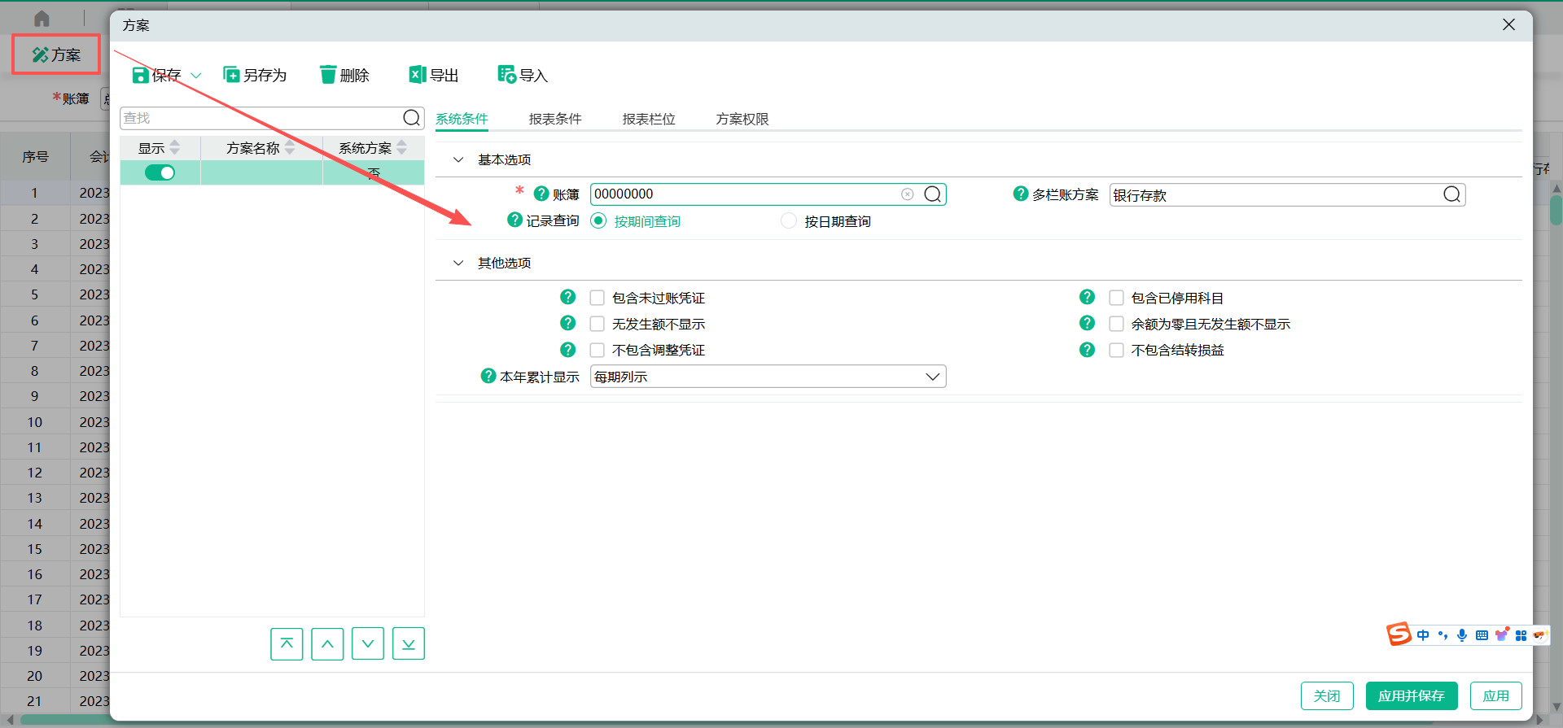Viewport: 1563px width, 728px height.
Task: Switch to the 报表条件 tab
Action: pyautogui.click(x=555, y=120)
